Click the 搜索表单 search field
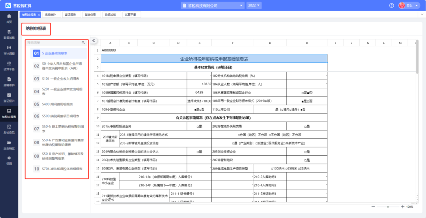Viewport: 426px width, 218px height. click(54, 43)
